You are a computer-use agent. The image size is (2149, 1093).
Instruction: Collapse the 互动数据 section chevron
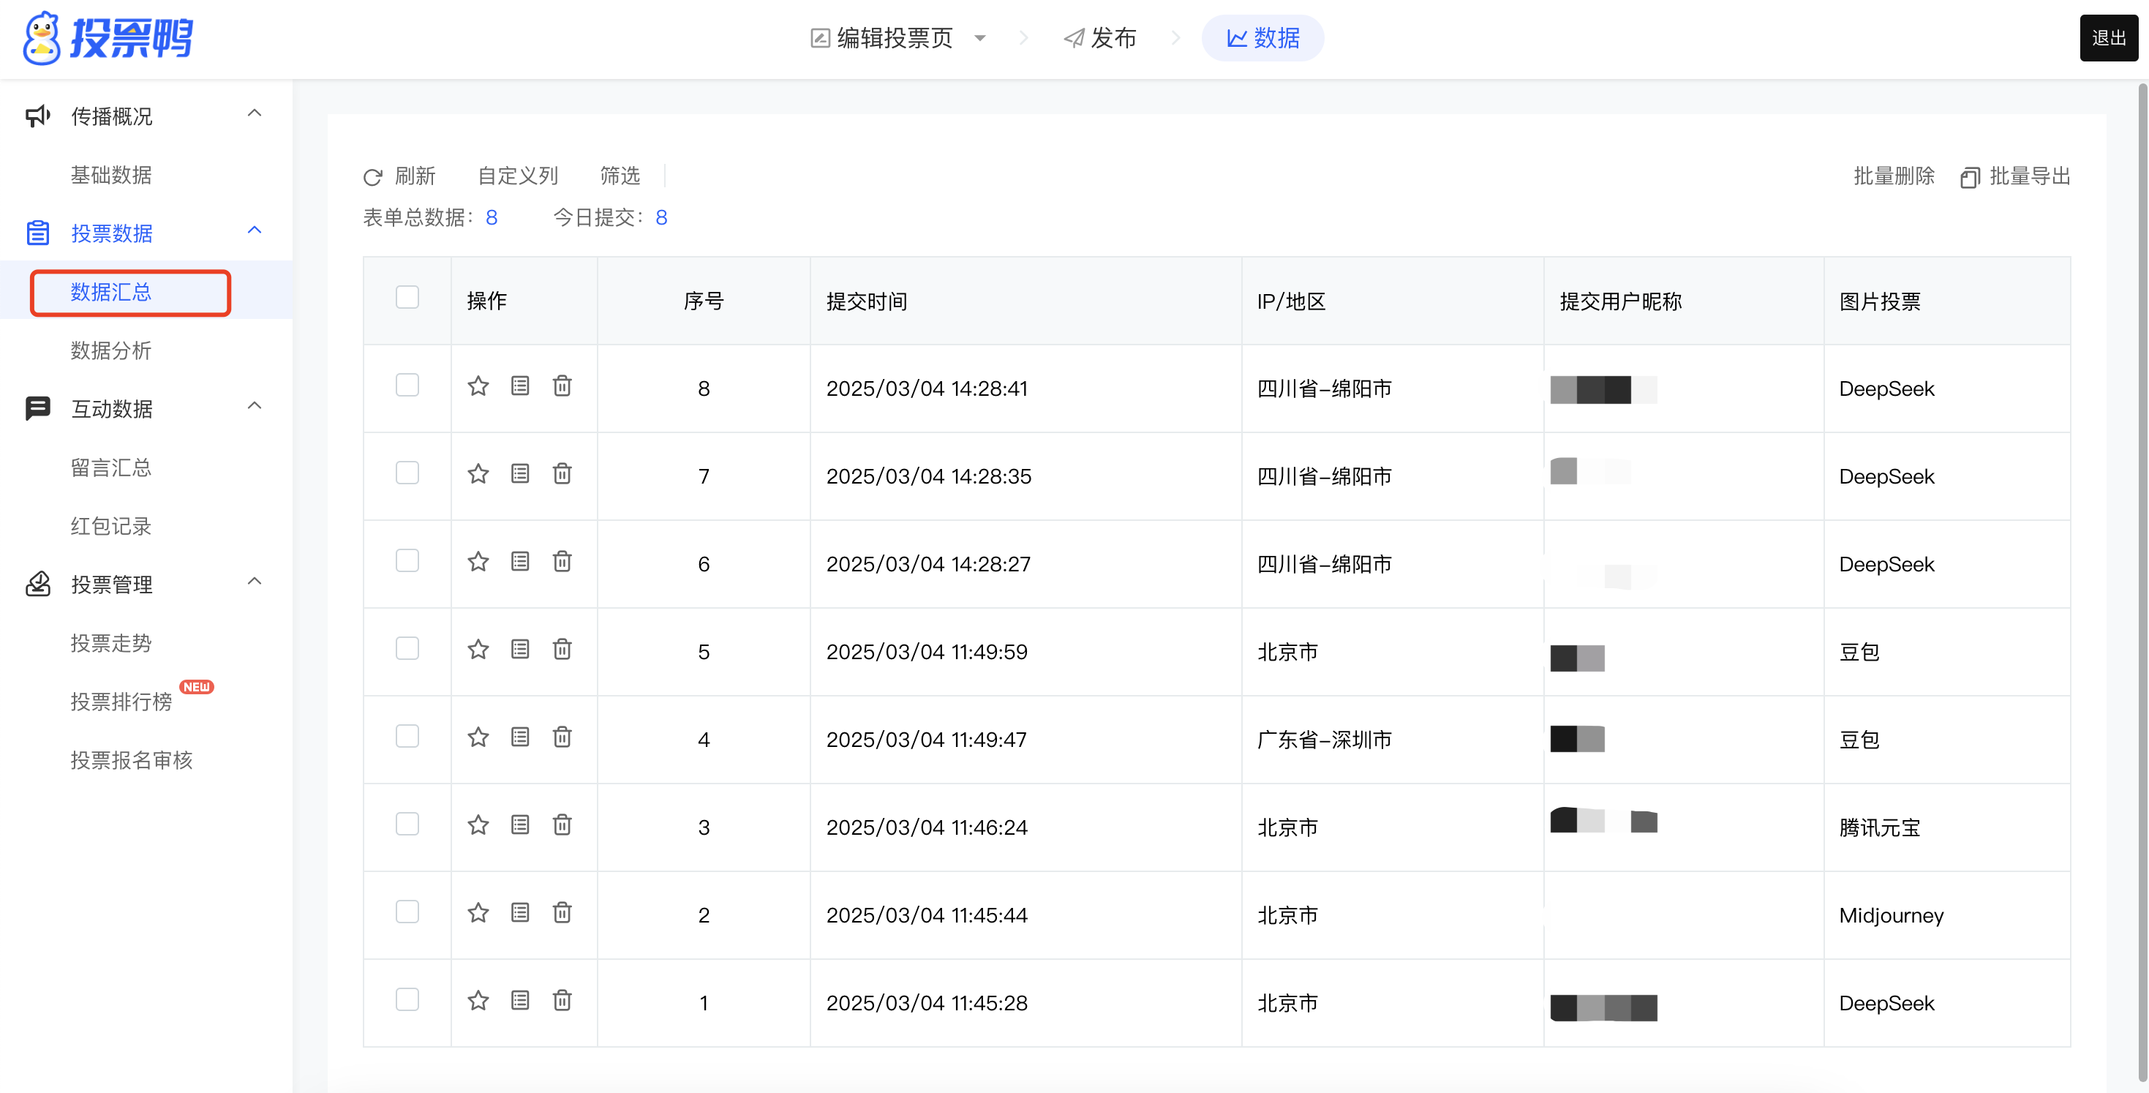click(x=255, y=406)
